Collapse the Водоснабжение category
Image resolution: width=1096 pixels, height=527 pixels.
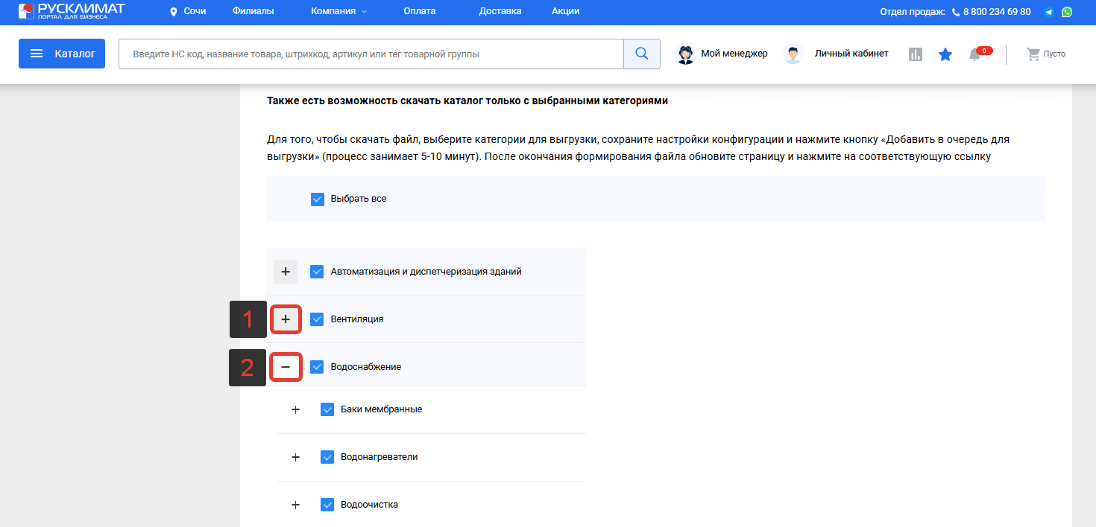point(286,367)
